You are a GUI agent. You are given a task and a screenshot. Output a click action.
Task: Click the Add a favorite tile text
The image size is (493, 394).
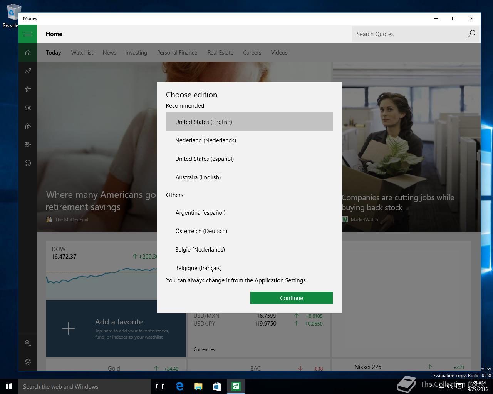click(119, 322)
